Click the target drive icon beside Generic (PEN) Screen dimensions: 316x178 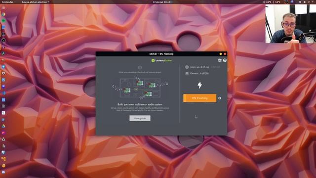pyautogui.click(x=187, y=73)
